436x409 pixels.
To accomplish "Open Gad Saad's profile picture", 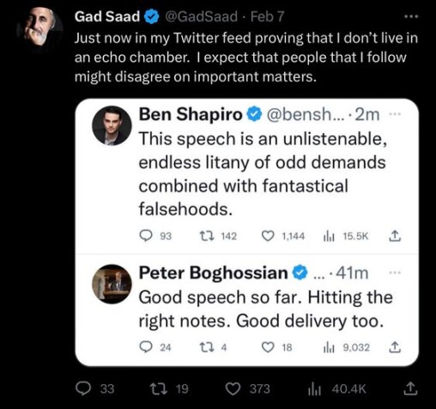I will [x=39, y=27].
